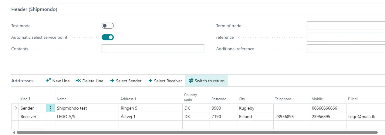This screenshot has width=385, height=135.
Task: Click the Switch to return arrows icon
Action: click(191, 81)
